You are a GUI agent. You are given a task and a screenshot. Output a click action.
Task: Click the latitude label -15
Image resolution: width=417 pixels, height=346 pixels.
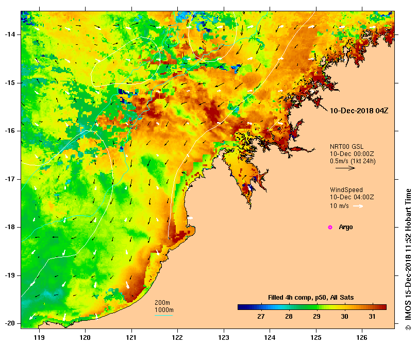(x=10, y=83)
